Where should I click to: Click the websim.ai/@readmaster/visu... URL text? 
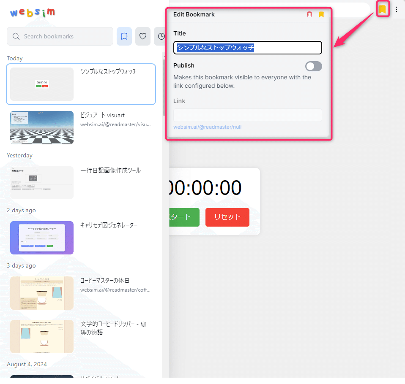coord(115,124)
